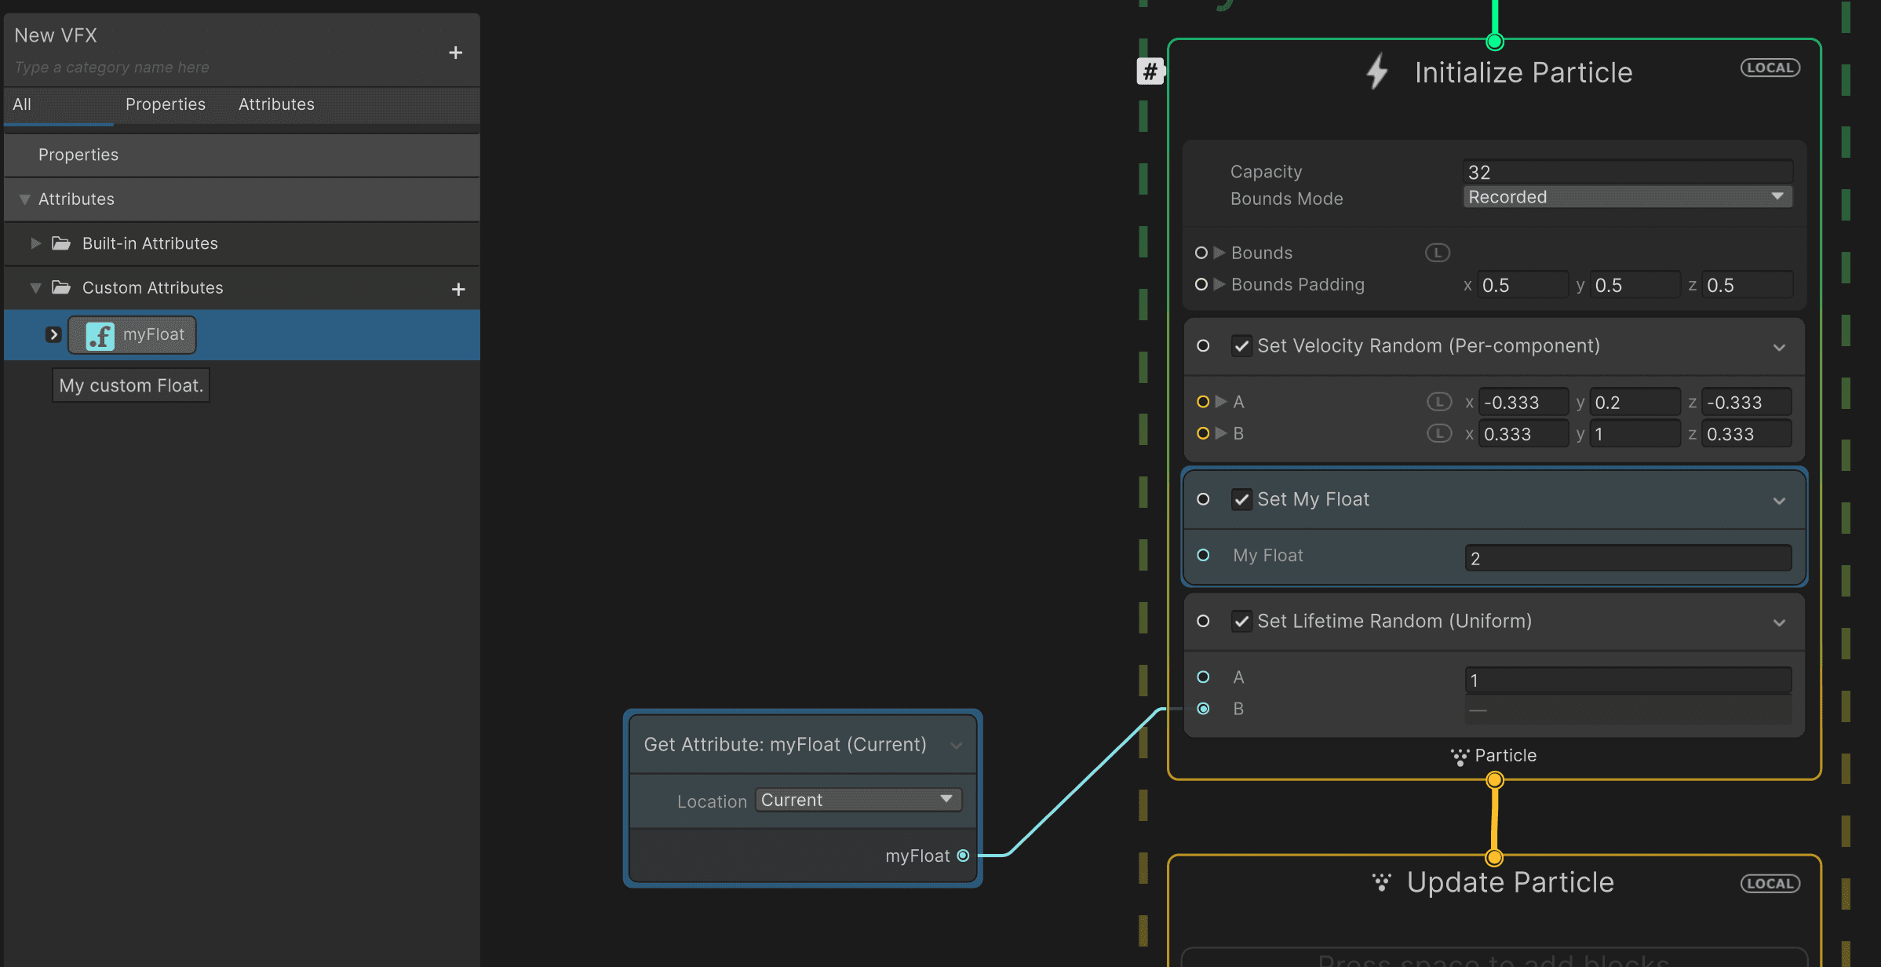
Task: Expand the Built-in Attributes folder
Action: pos(35,243)
